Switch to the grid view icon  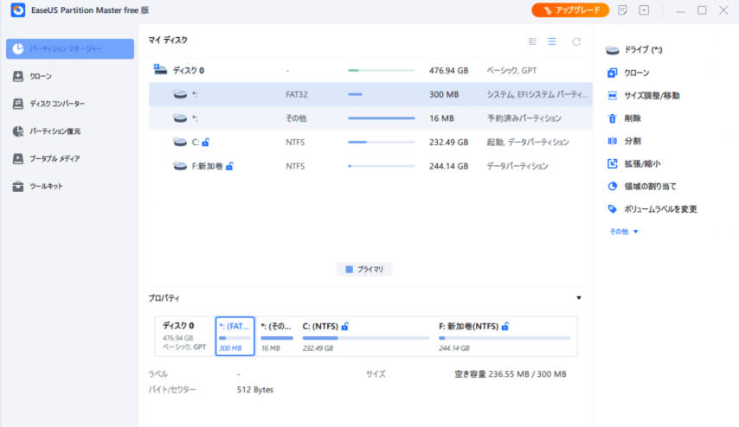pos(532,41)
